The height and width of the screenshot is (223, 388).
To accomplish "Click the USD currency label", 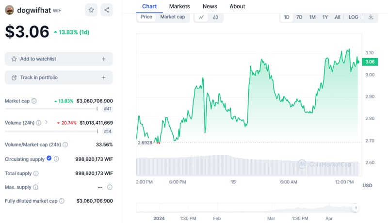I will pyautogui.click(x=367, y=185).
